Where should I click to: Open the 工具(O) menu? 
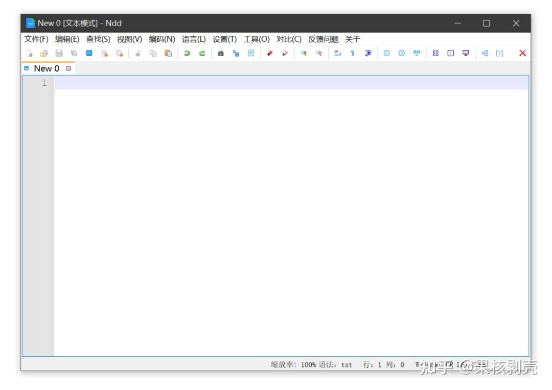click(x=257, y=38)
